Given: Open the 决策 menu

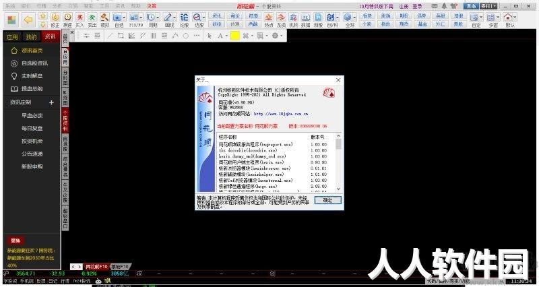Looking at the screenshot, I should point(151,6).
